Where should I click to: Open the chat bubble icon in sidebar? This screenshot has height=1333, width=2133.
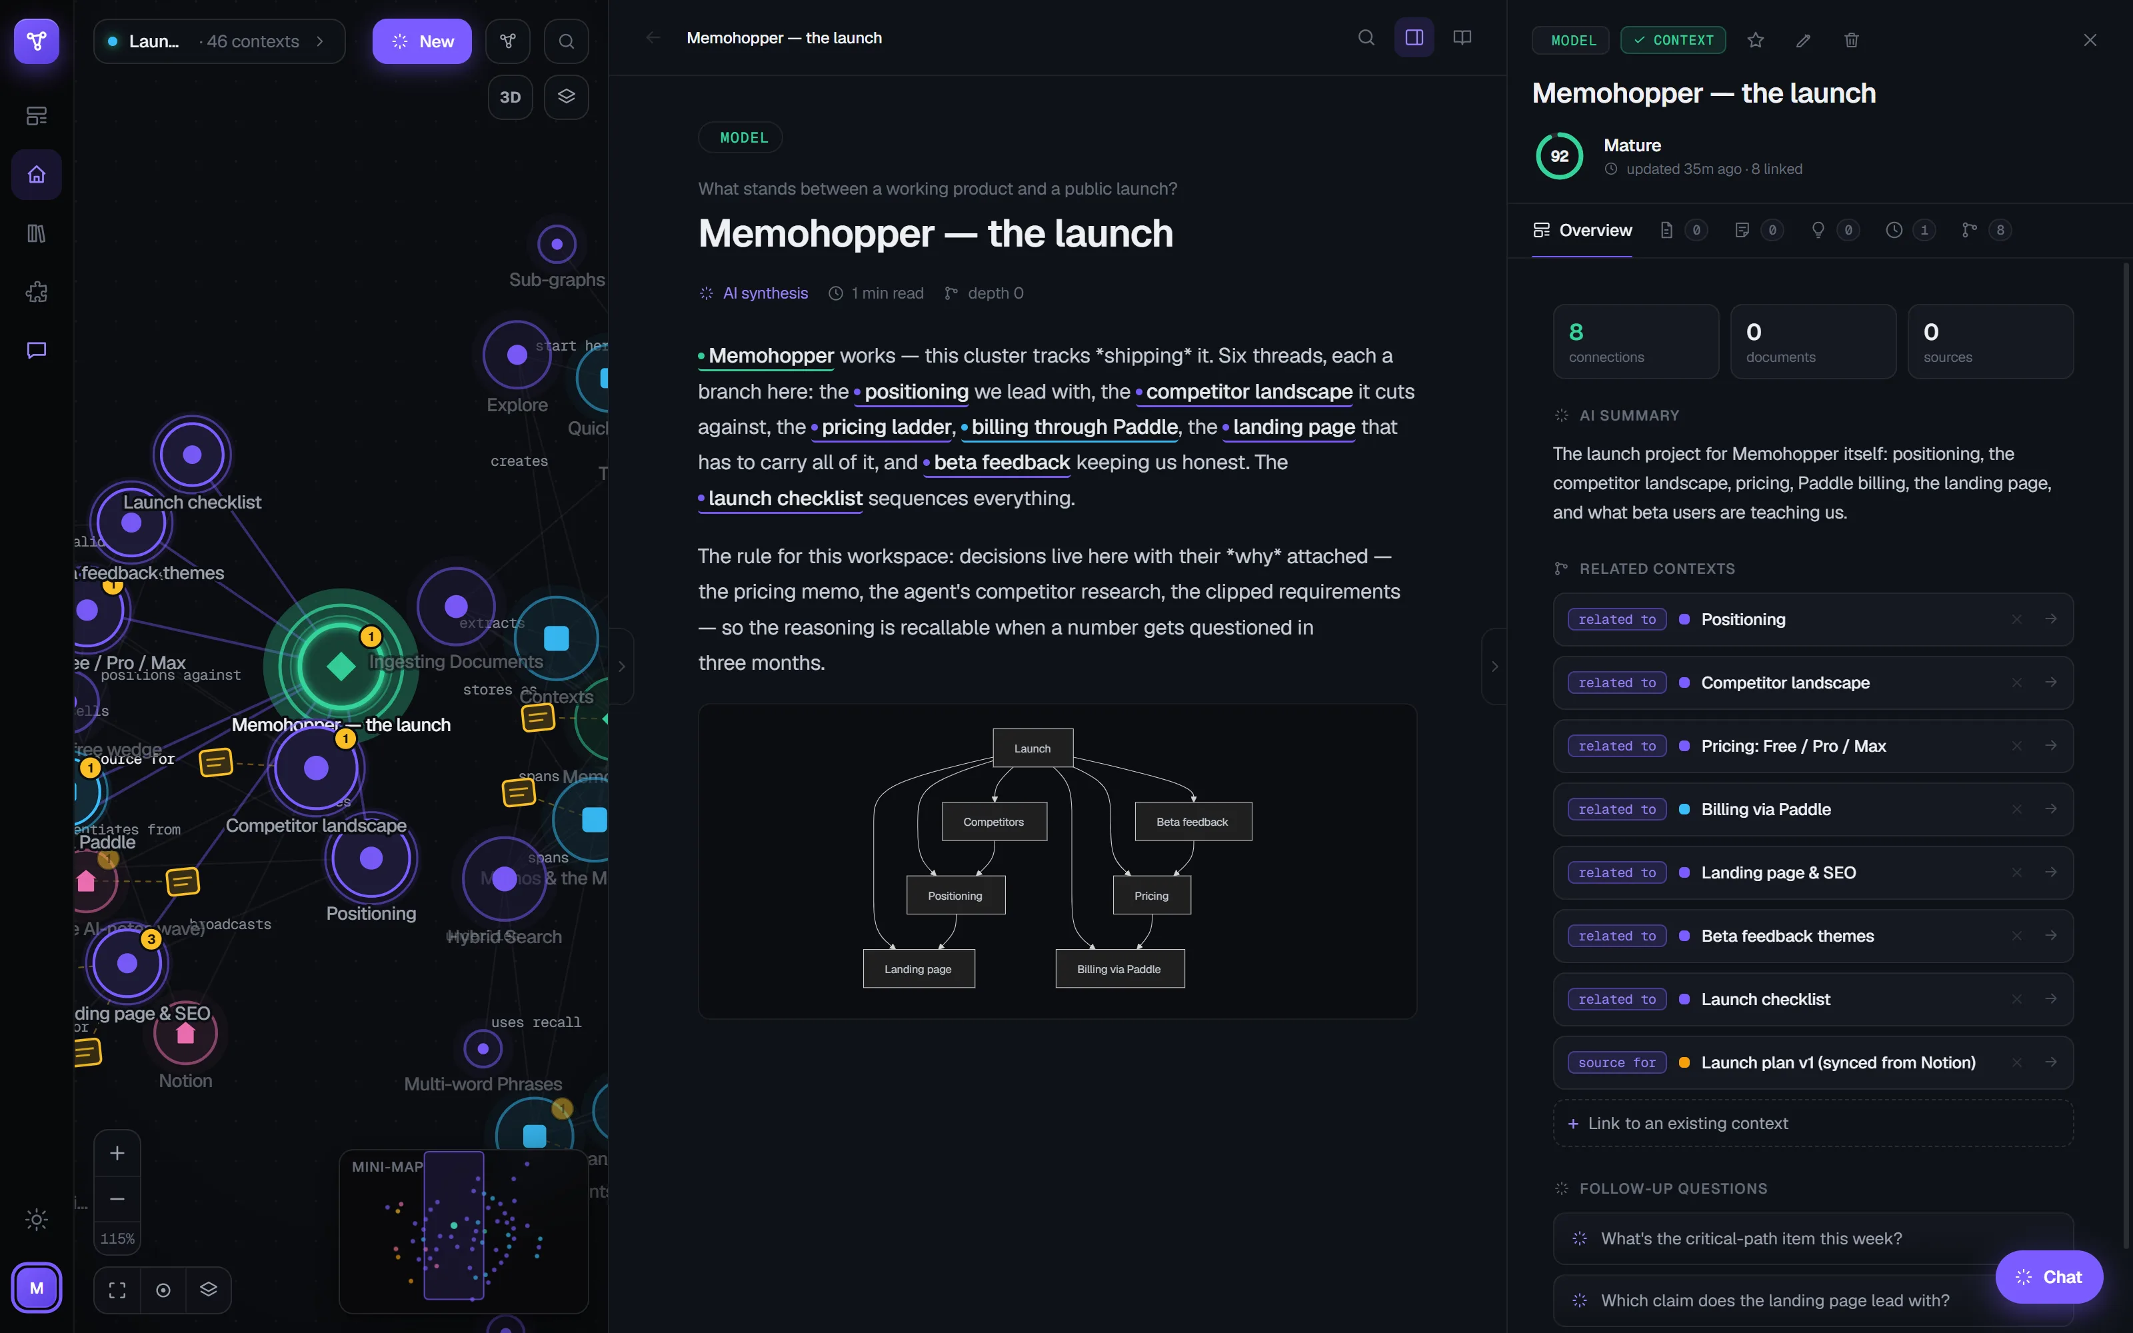pos(36,350)
